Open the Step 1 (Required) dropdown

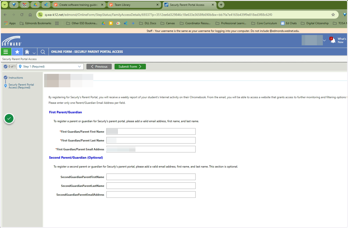click(x=50, y=67)
